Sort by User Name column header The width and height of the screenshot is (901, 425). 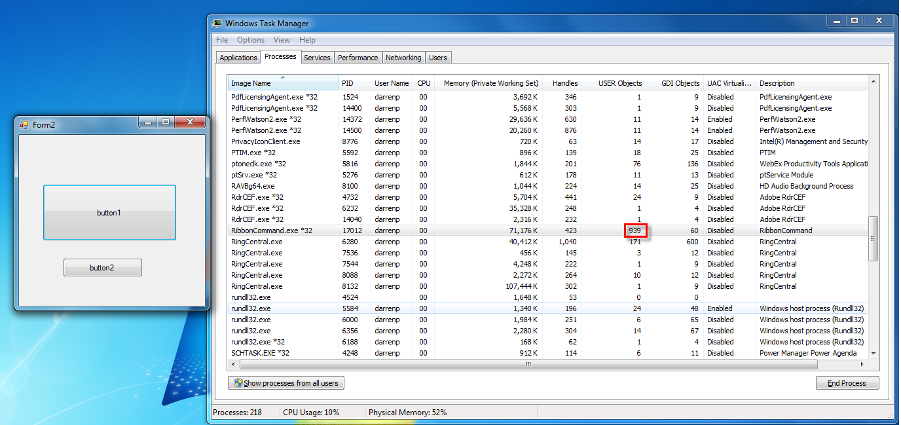click(x=392, y=83)
